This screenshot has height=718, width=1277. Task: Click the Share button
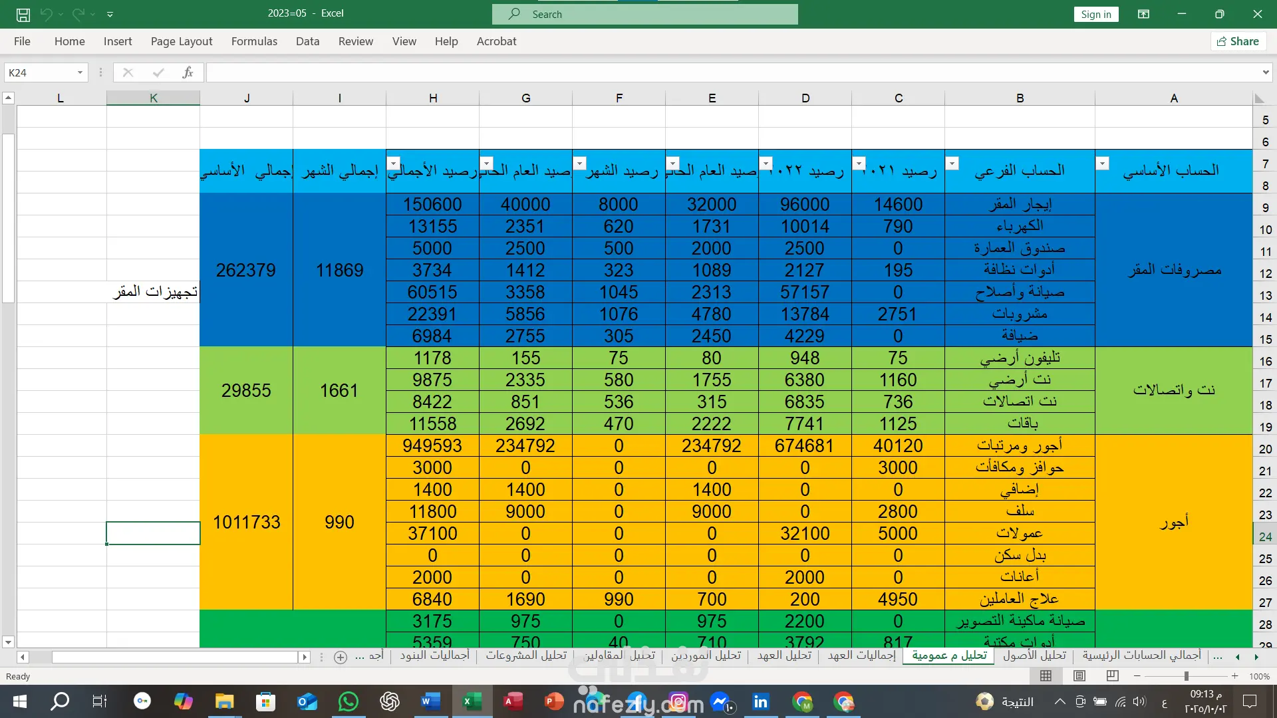[1238, 41]
